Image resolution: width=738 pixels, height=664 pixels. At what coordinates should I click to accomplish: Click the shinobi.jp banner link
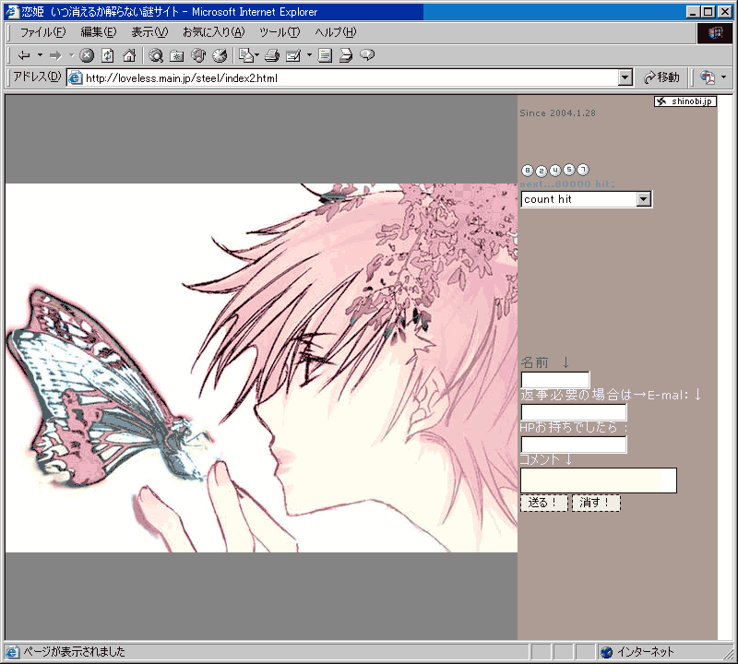coord(685,101)
